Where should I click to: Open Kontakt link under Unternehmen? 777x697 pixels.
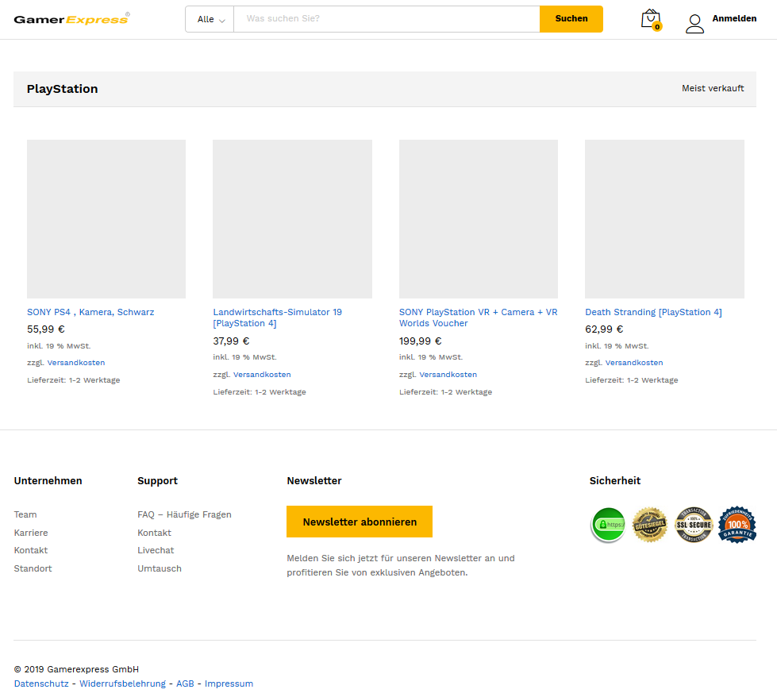tap(31, 550)
